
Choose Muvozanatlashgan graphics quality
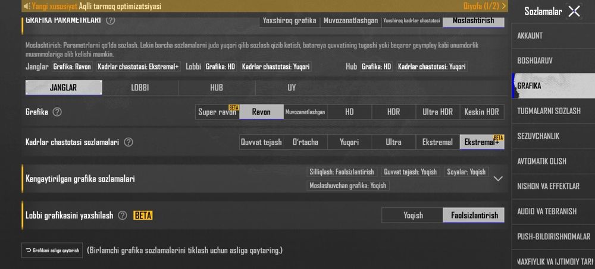[x=305, y=112]
